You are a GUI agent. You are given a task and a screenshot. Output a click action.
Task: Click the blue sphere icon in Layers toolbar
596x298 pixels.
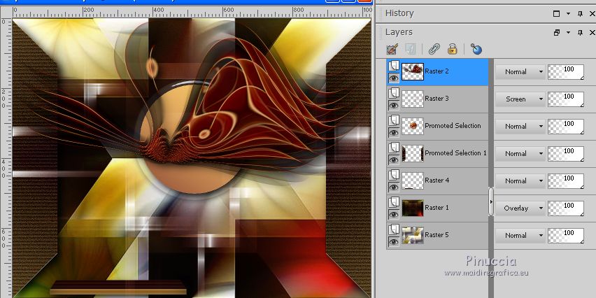click(x=476, y=49)
